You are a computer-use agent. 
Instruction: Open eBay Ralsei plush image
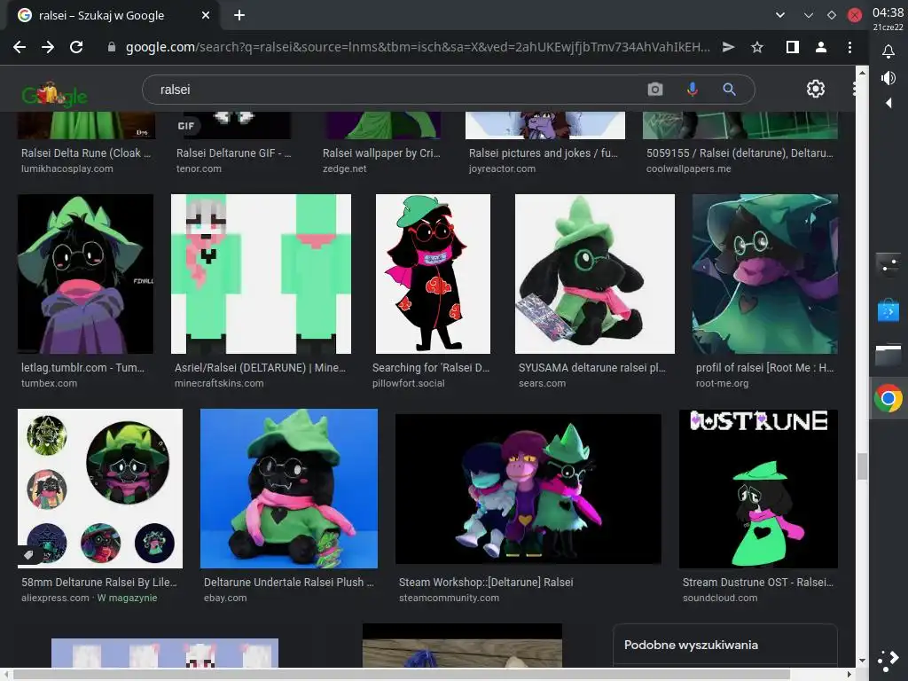point(289,489)
